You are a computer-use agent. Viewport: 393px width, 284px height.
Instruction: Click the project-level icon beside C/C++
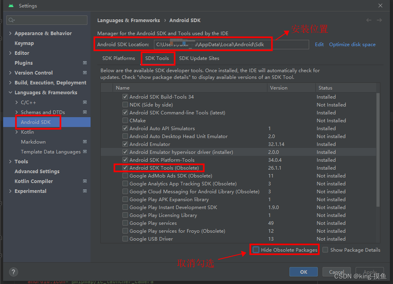click(85, 102)
